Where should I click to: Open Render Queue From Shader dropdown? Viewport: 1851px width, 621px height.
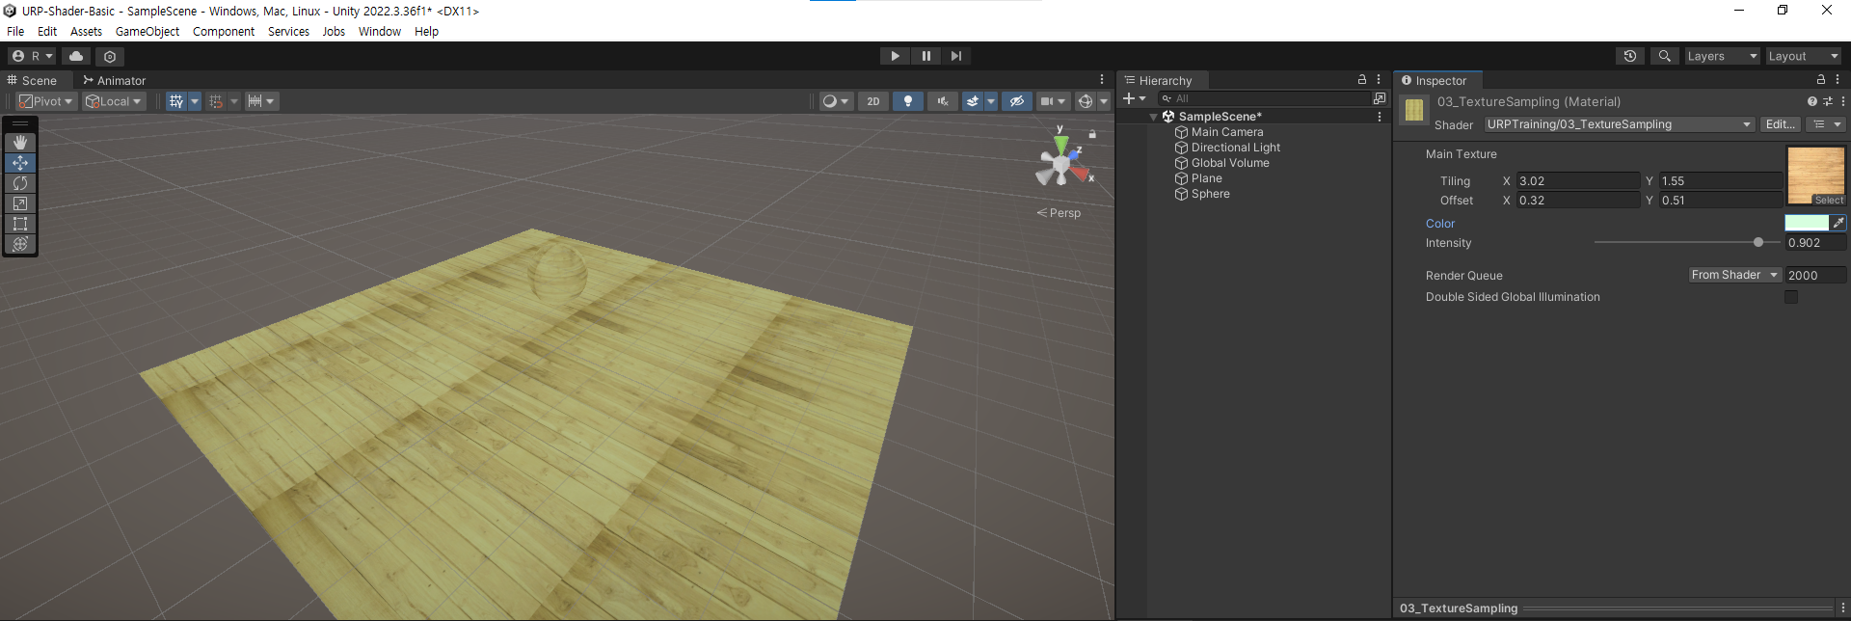[1734, 275]
